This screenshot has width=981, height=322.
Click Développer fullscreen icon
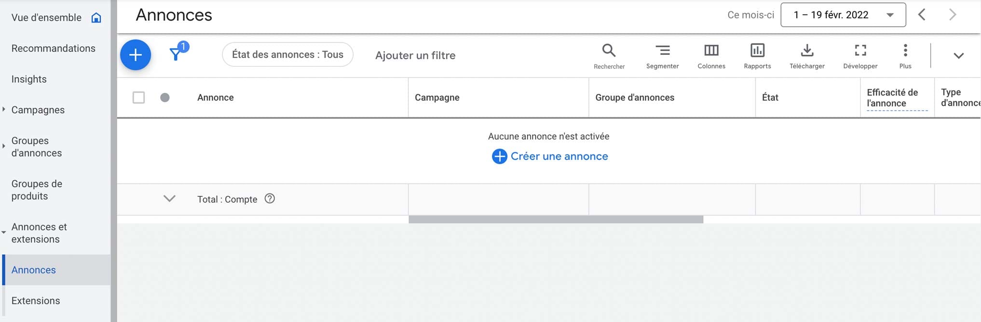(x=860, y=50)
